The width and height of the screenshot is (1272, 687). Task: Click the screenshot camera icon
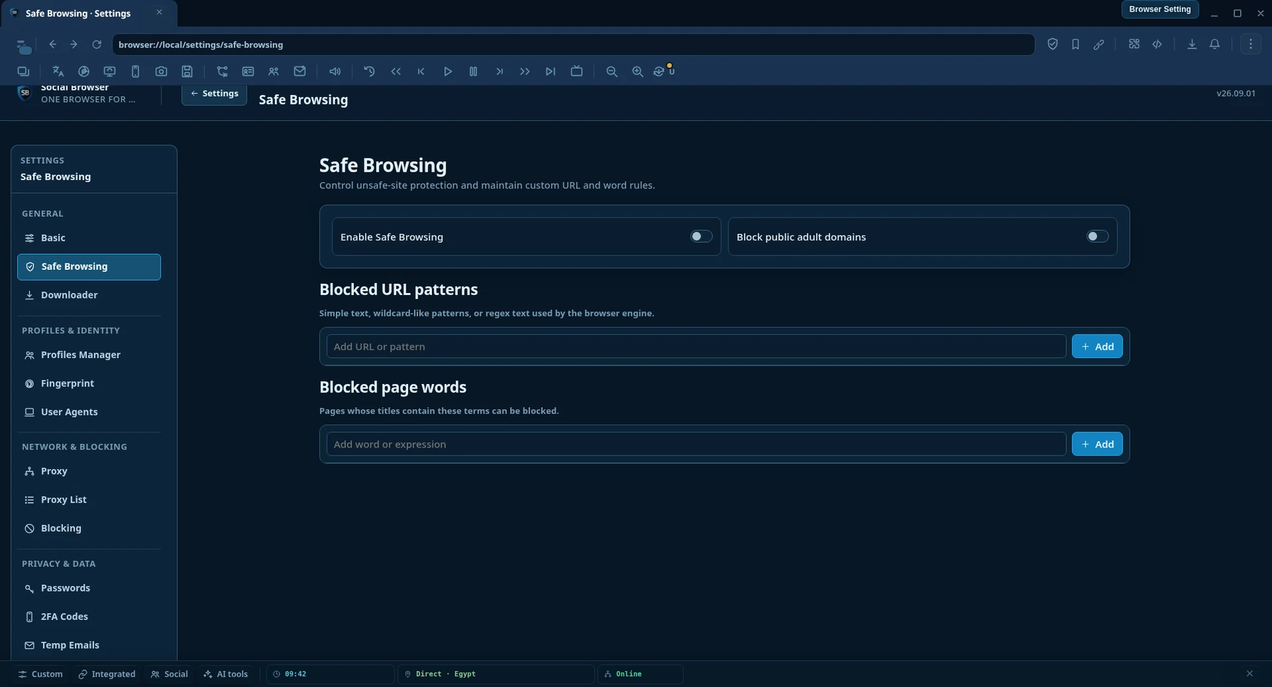point(161,72)
